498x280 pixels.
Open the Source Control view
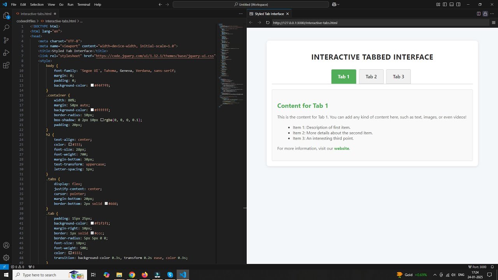click(x=6, y=40)
